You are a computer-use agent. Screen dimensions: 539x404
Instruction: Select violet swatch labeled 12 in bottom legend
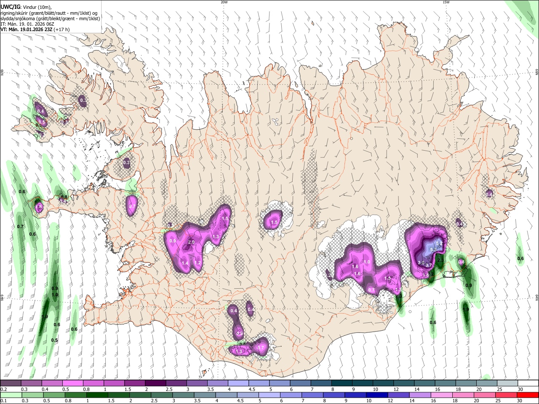click(x=398, y=395)
